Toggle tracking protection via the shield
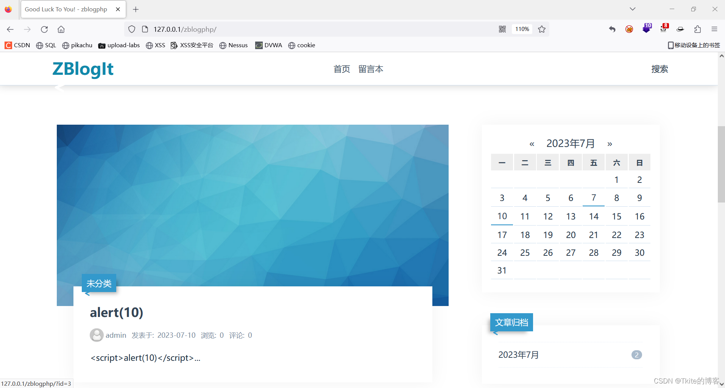Image resolution: width=725 pixels, height=388 pixels. pyautogui.click(x=131, y=29)
